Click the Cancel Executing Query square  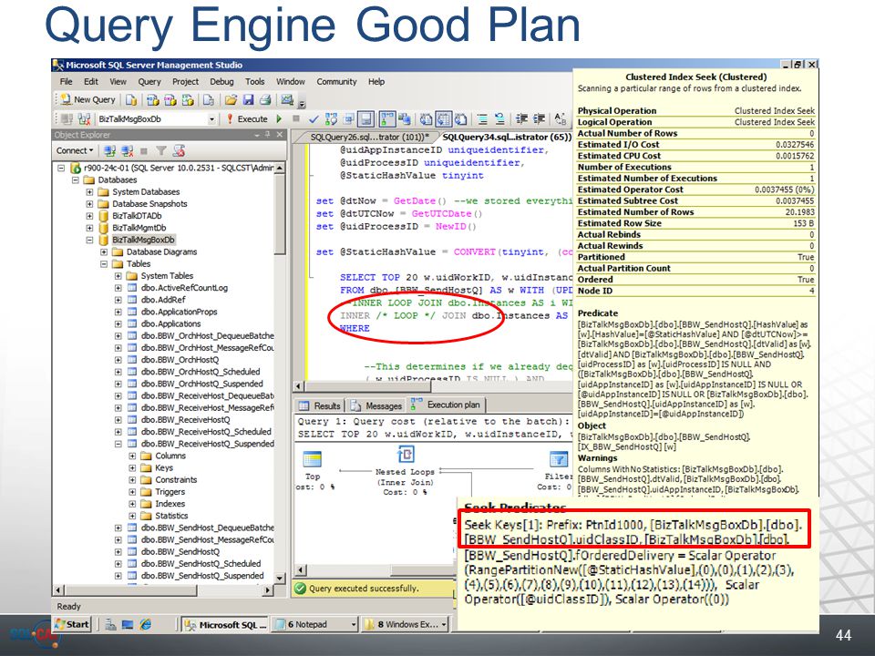tap(296, 118)
